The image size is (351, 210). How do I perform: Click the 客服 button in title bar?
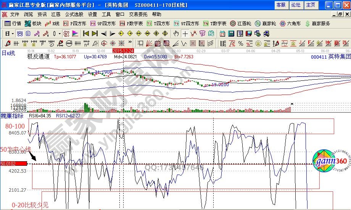point(280,5)
